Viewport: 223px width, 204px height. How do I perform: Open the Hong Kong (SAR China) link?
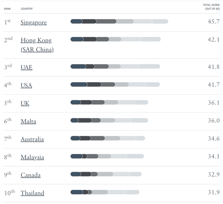(x=37, y=45)
